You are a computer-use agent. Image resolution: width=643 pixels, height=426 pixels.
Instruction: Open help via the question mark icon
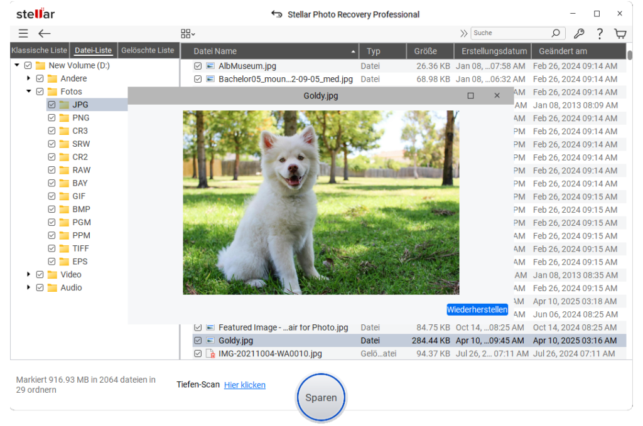tap(599, 33)
